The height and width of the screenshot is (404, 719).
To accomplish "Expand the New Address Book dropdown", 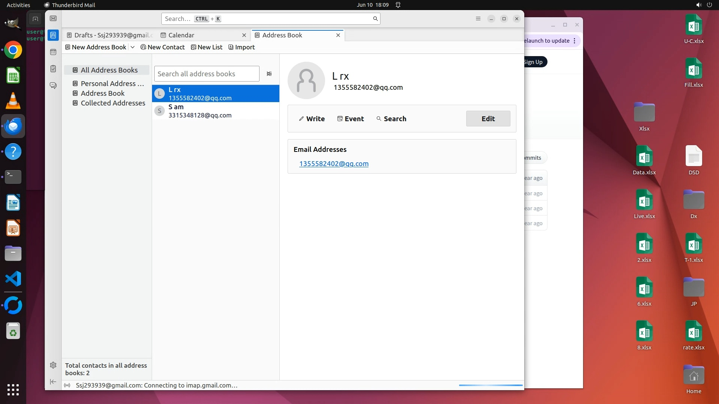I will click(x=133, y=47).
